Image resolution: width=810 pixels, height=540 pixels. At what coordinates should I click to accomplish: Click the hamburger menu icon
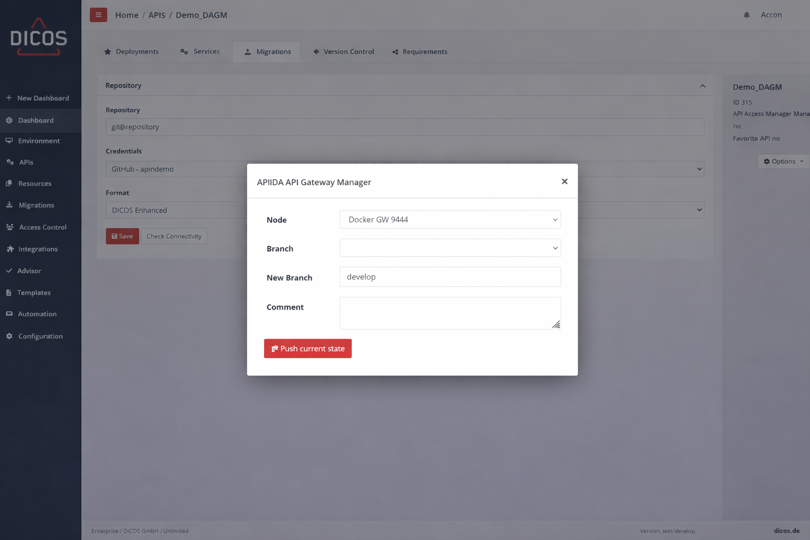click(x=98, y=15)
